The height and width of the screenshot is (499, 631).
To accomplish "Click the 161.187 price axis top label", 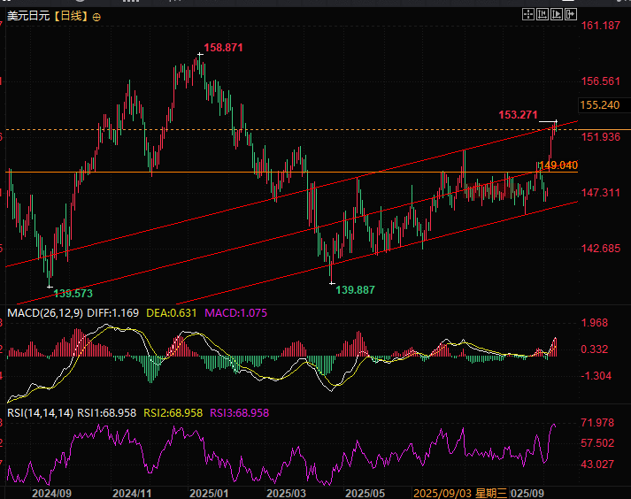I will point(601,26).
